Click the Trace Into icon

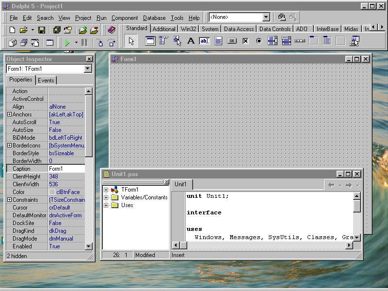(100, 43)
